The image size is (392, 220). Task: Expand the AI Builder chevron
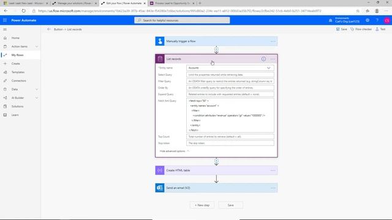37,98
